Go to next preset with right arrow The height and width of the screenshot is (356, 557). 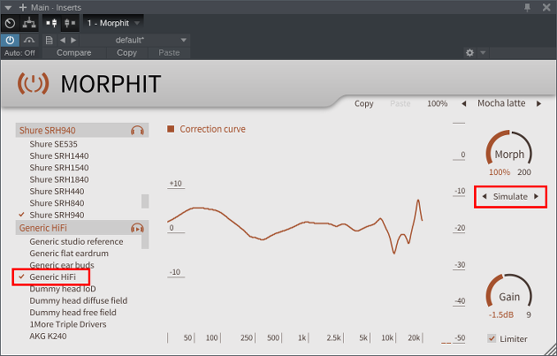click(x=73, y=40)
